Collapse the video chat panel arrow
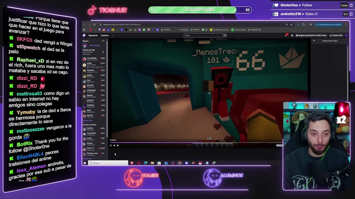This screenshot has width=355, height=199. point(314,41)
